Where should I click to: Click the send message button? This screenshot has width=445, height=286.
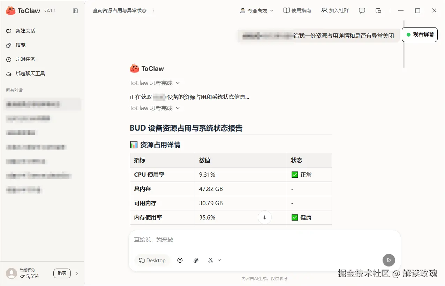(x=389, y=260)
